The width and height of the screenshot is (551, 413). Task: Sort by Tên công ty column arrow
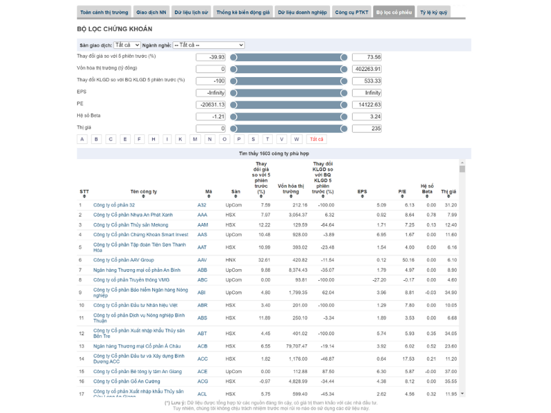[x=143, y=197]
